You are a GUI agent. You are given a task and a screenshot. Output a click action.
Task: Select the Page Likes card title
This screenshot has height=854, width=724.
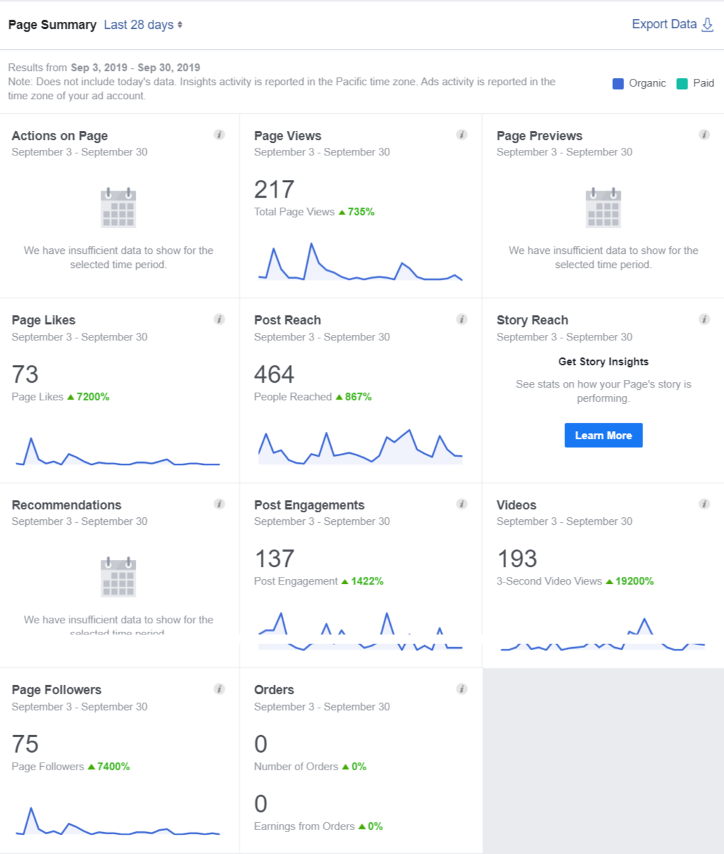click(44, 320)
